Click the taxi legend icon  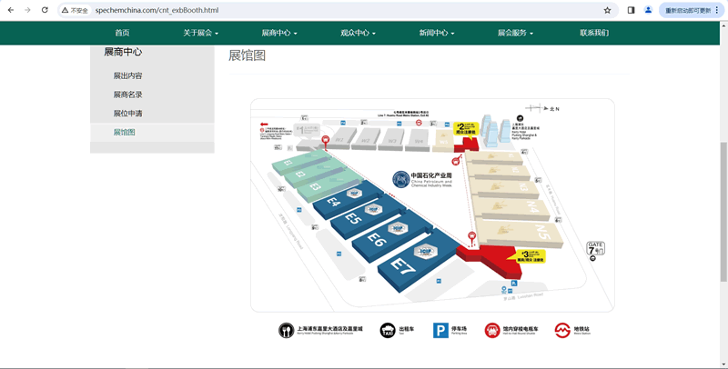[x=389, y=330]
